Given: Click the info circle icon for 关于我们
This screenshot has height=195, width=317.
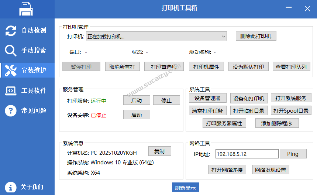Looking at the screenshot, I should 10,187.
